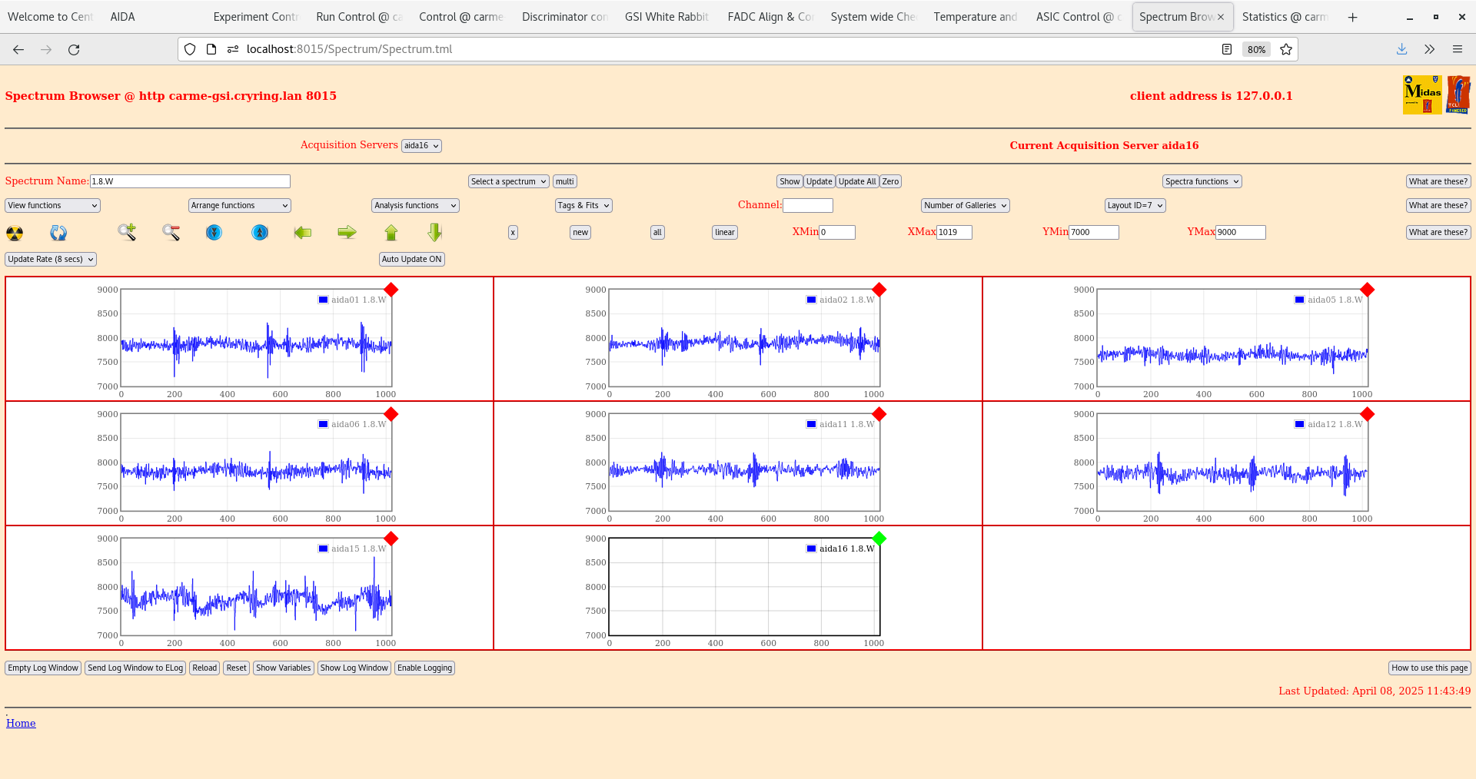The width and height of the screenshot is (1476, 779).
Task: Expand the Arrange functions dropdown
Action: pos(240,206)
